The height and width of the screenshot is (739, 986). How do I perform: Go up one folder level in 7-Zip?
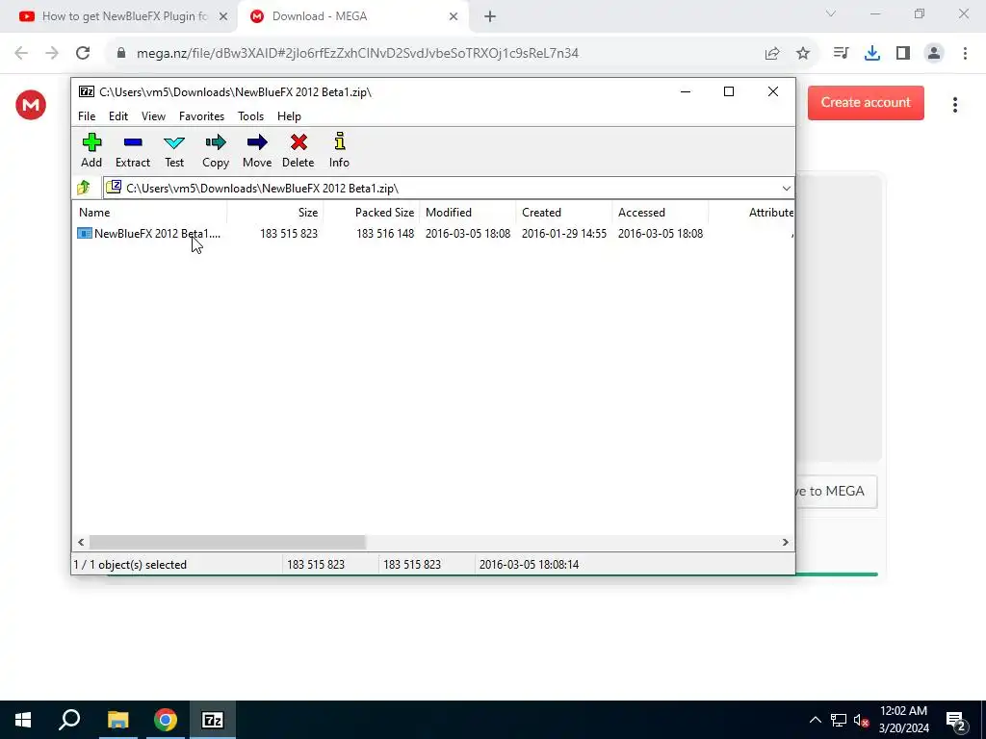pyautogui.click(x=84, y=188)
